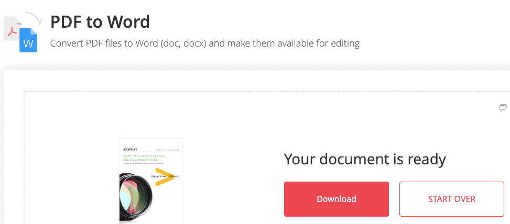Screen dimensions: 510x224
Task: Select the red Acrobat symbol on the PDF icon
Action: [12, 32]
